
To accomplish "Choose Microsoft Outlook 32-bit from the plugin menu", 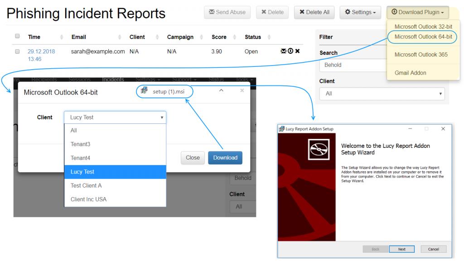I will 423,27.
